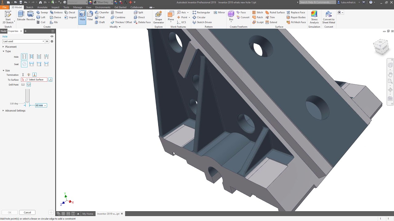Choose the Coil tool

(x=41, y=22)
